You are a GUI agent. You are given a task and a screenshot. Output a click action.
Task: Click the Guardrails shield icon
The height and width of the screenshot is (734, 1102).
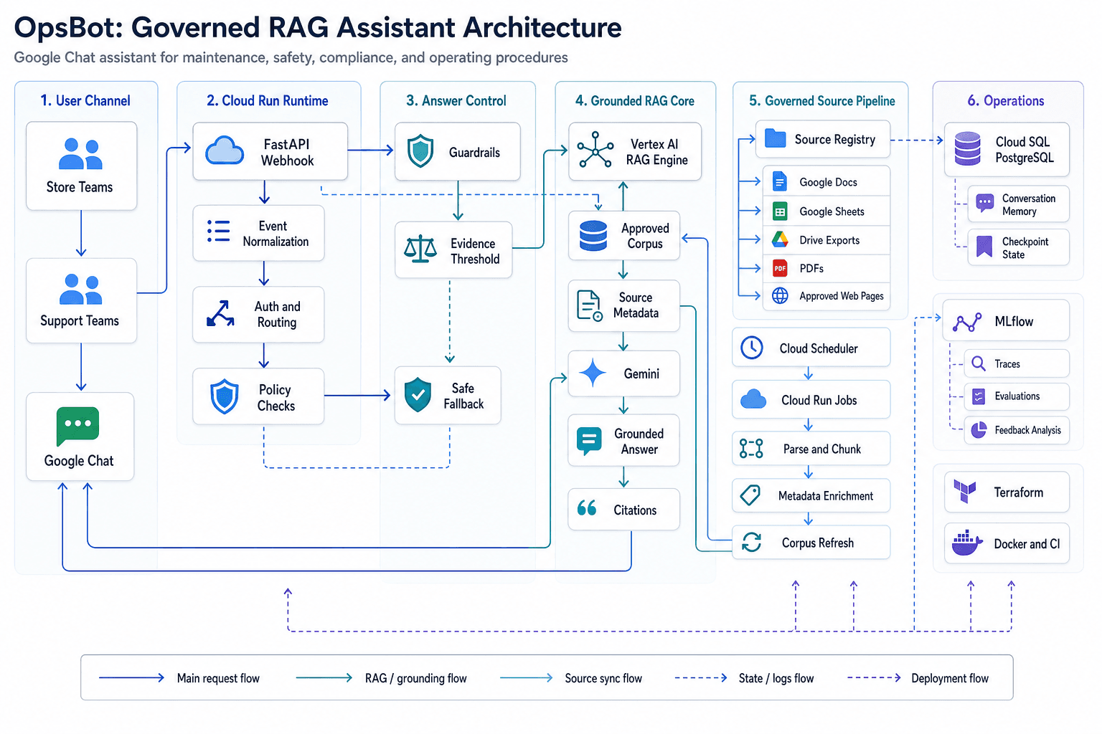click(x=420, y=152)
